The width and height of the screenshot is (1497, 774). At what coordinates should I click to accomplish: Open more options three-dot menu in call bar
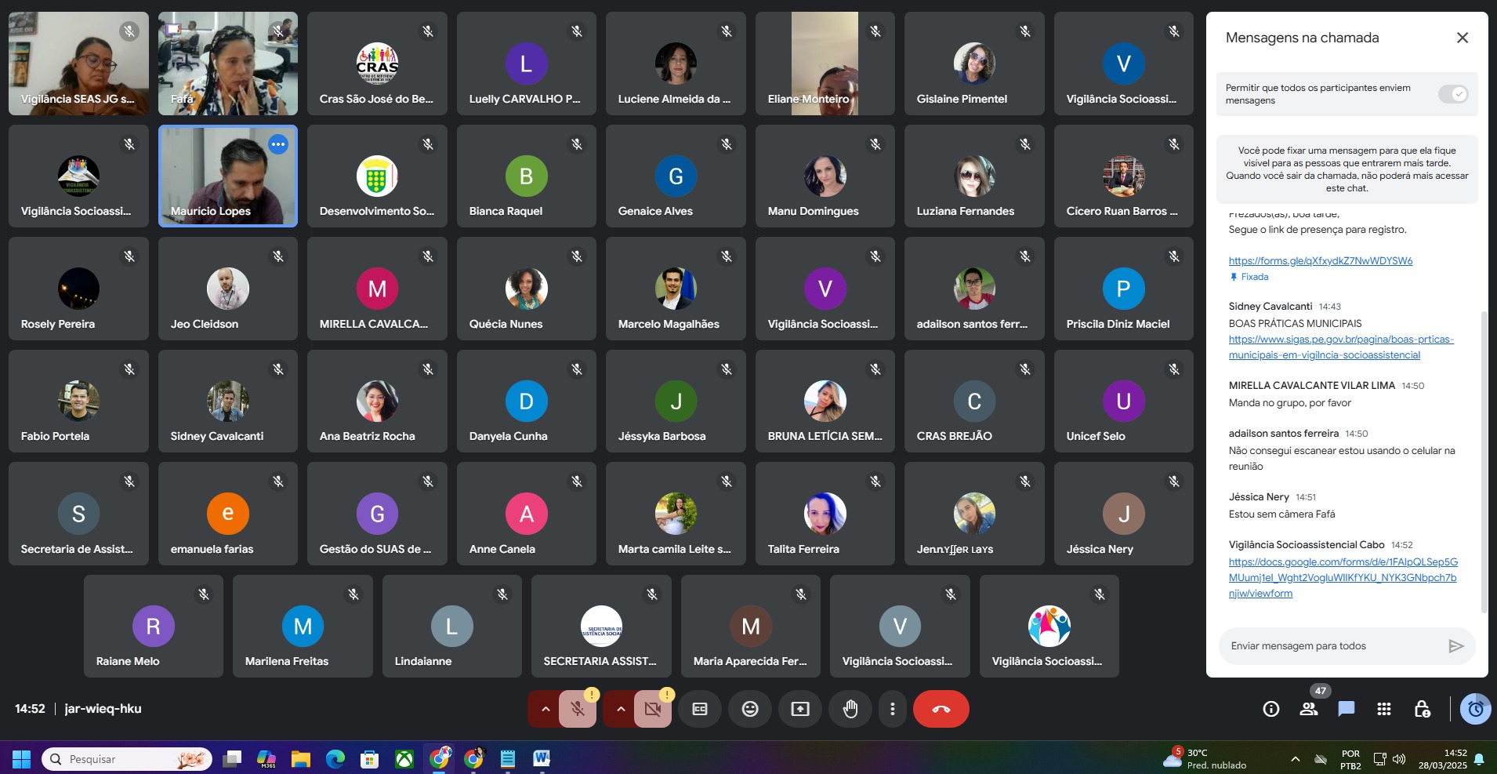pos(892,709)
